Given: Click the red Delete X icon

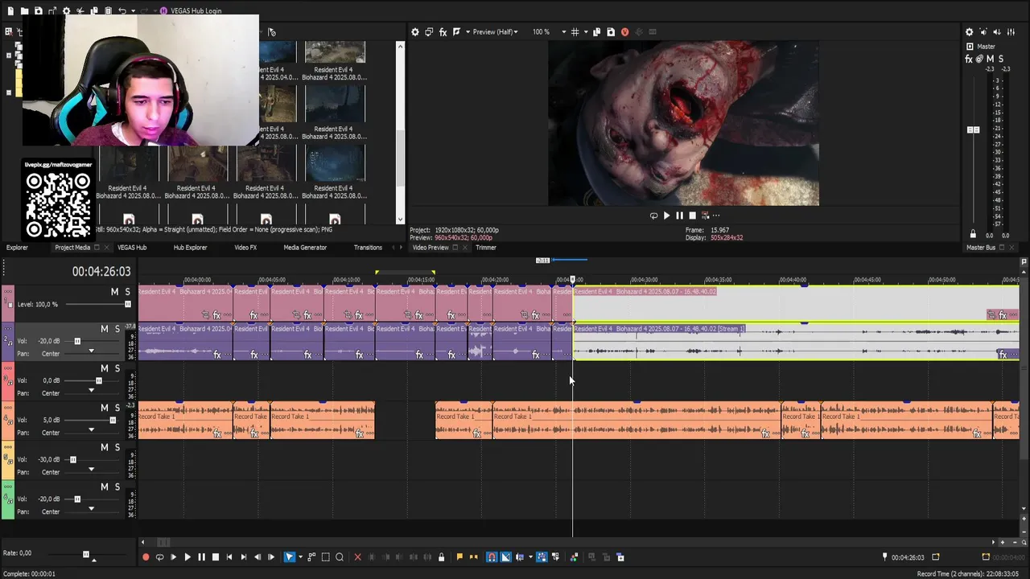Looking at the screenshot, I should [358, 556].
